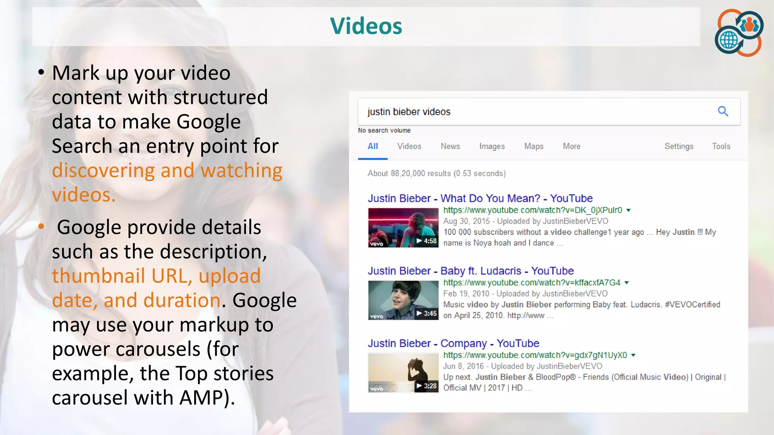This screenshot has width=774, height=435.
Task: Click the logo icon beside the Videos title
Action: click(x=739, y=33)
